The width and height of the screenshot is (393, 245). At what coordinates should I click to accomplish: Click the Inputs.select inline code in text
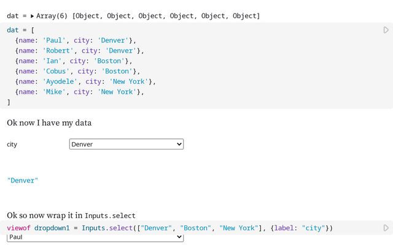[x=110, y=216]
